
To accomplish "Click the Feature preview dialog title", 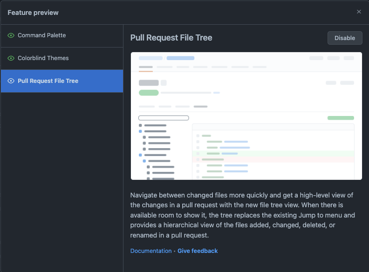I will (x=33, y=12).
